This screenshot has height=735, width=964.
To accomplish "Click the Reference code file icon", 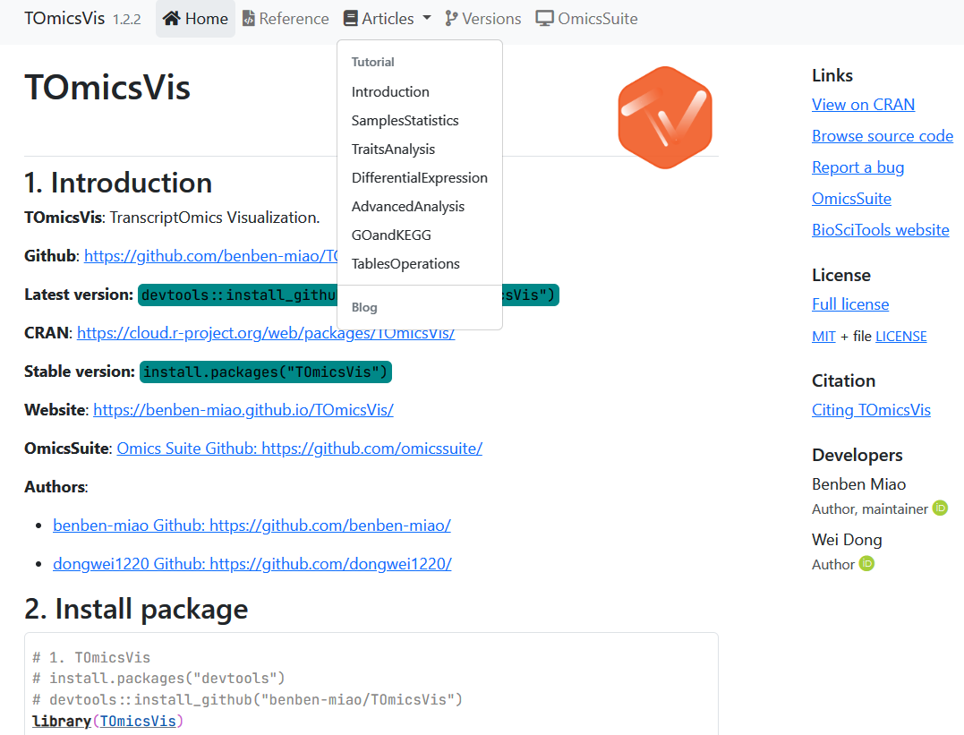I will tap(249, 19).
